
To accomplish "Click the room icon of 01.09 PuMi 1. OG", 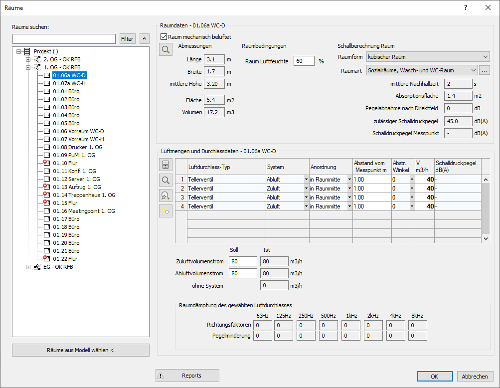I will (47, 155).
